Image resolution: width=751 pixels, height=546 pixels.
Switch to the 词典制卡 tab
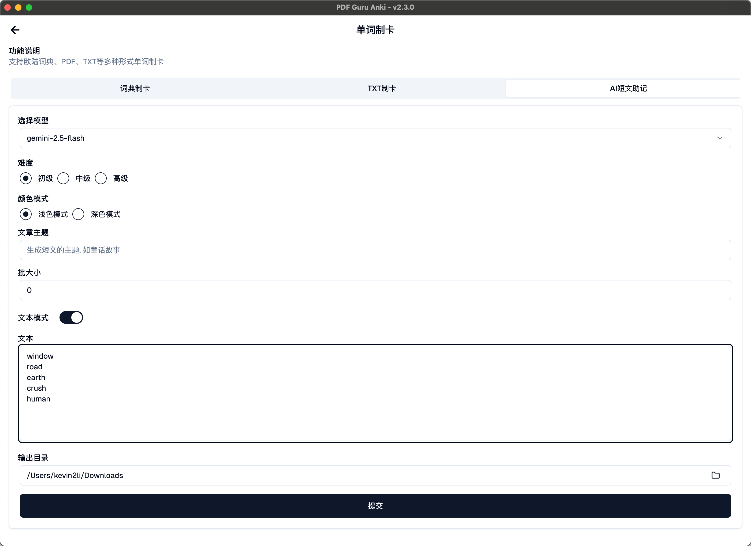[135, 88]
